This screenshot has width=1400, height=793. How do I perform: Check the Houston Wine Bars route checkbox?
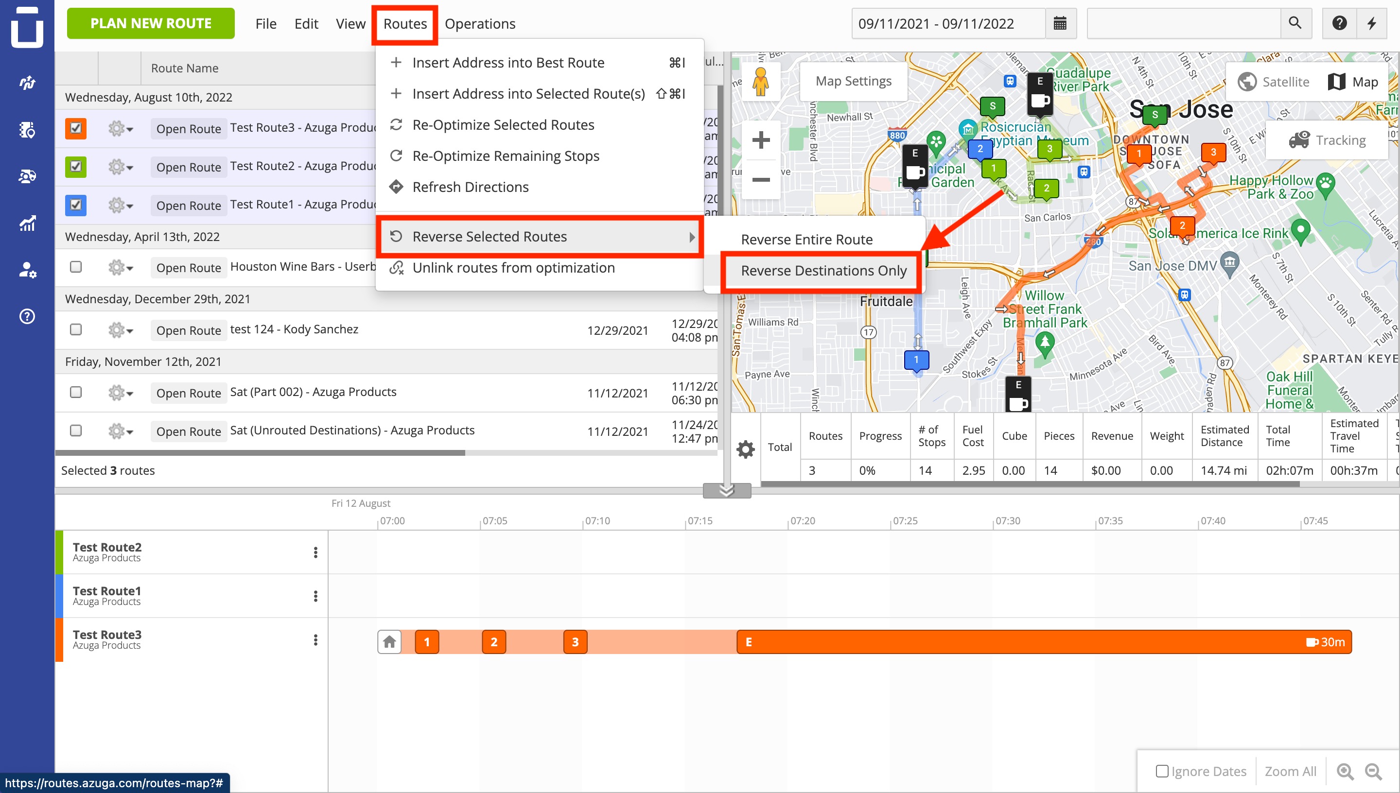click(x=76, y=267)
